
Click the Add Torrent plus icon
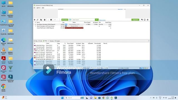click(x=34, y=20)
